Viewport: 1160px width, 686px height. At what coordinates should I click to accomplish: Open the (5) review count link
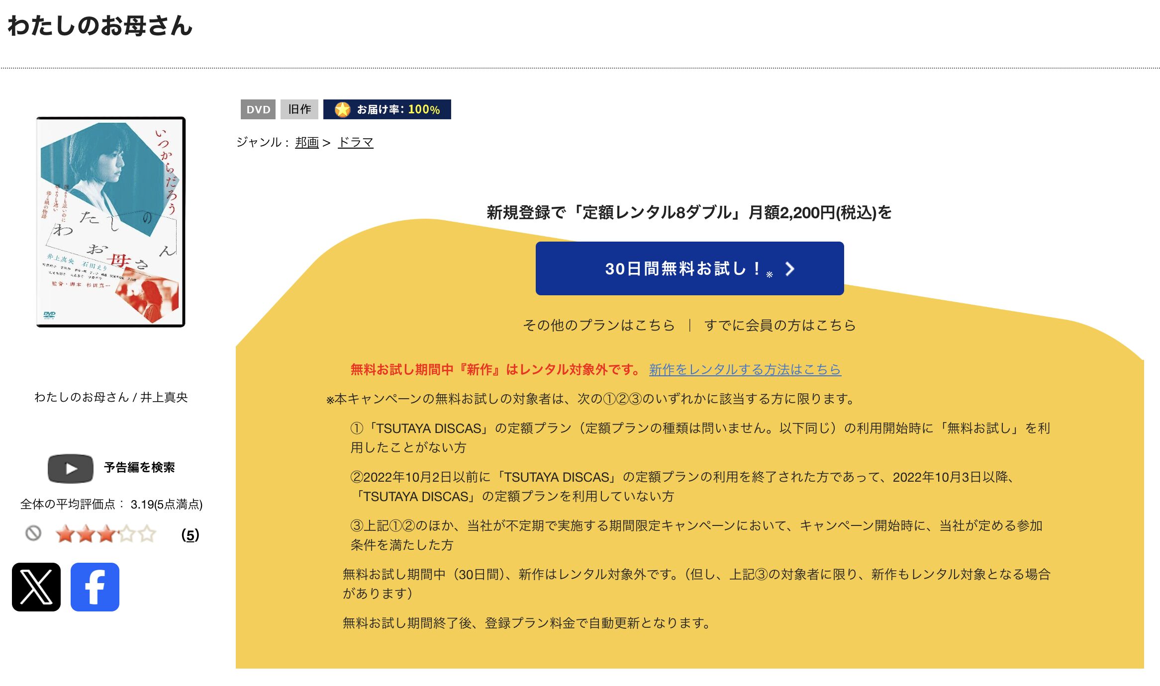[x=190, y=535]
